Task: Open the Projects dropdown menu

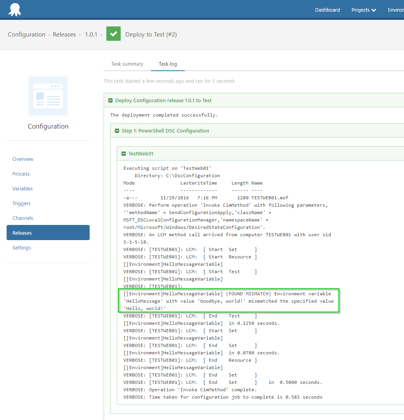Action: click(x=363, y=10)
